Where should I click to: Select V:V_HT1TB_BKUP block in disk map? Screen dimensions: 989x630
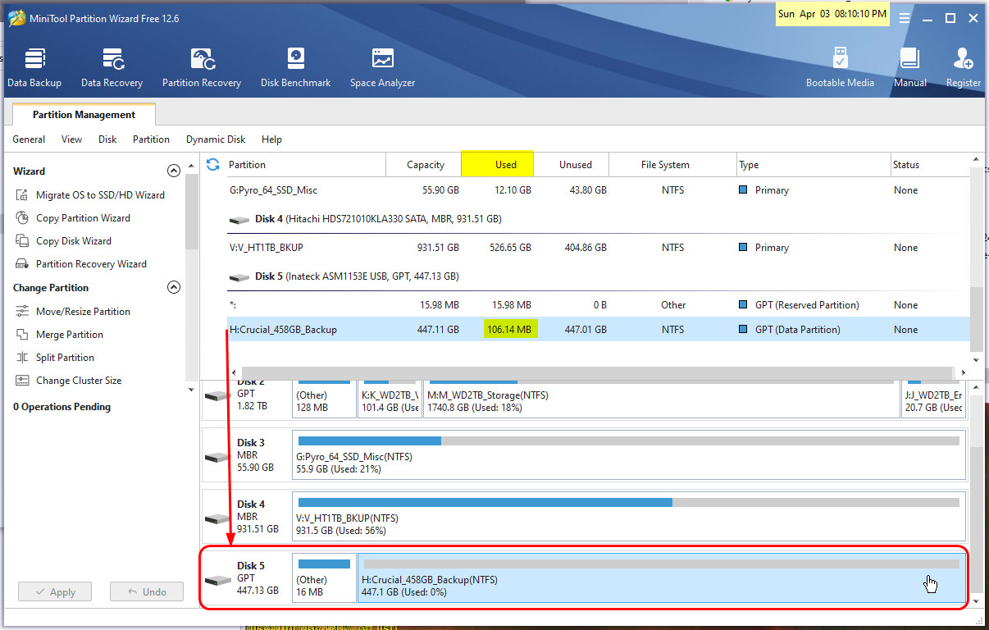(629, 517)
